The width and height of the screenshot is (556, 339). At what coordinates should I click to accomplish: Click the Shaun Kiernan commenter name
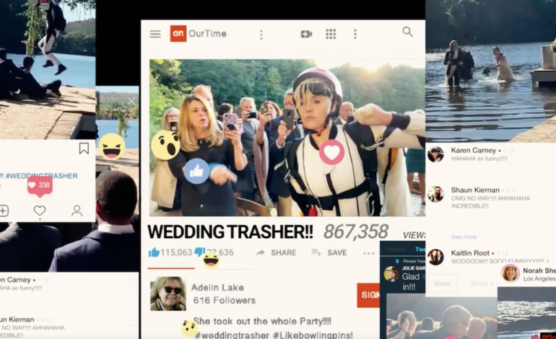click(x=475, y=190)
